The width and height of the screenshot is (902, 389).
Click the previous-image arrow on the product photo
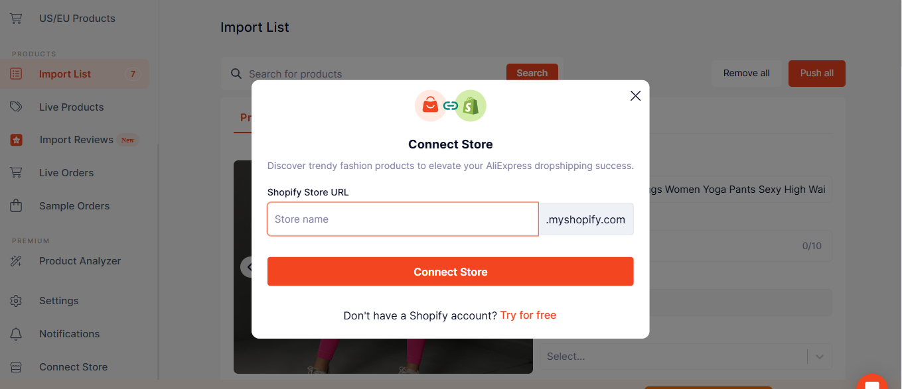250,266
